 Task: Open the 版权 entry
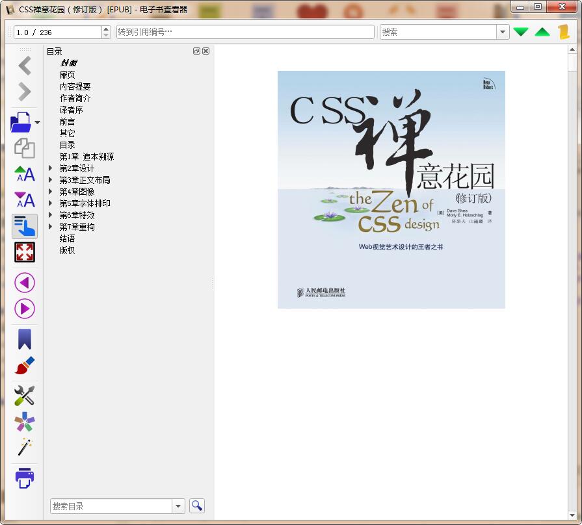coord(67,250)
